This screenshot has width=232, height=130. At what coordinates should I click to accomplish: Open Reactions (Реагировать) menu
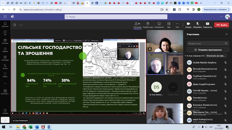159,25
